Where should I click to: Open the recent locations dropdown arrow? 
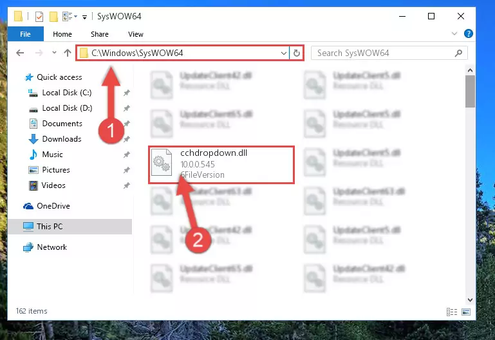pos(54,52)
